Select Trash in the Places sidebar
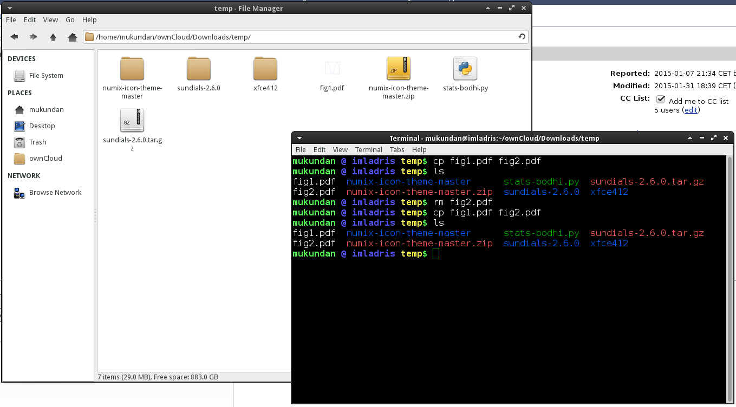The image size is (736, 407). (x=37, y=142)
